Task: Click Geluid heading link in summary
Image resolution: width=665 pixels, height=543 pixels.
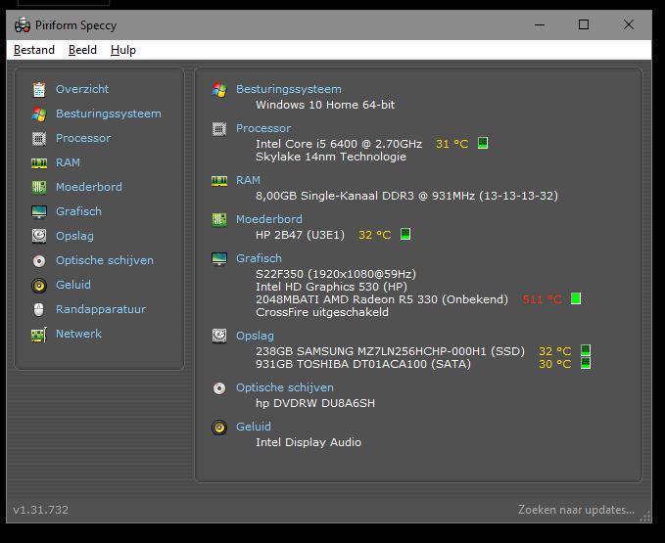Action: pos(254,427)
